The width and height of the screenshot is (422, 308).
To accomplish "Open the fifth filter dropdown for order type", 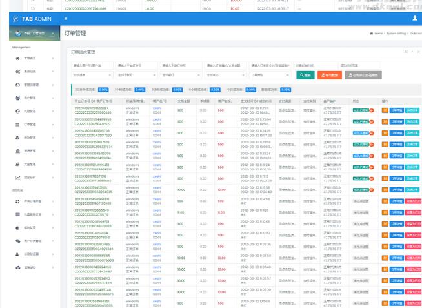I will tap(270, 75).
